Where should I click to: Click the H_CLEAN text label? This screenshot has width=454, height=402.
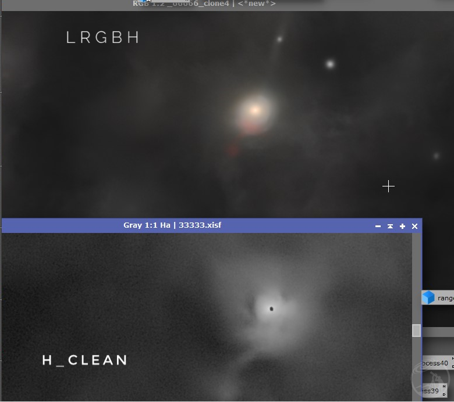click(84, 360)
